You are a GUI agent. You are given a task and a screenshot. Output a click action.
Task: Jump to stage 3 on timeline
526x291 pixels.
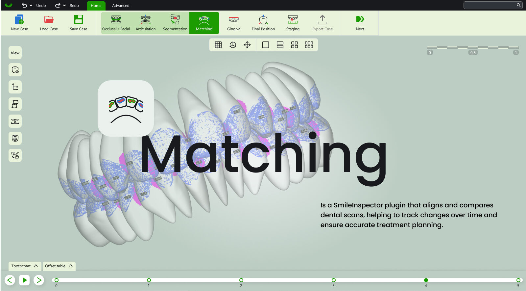pyautogui.click(x=333, y=280)
